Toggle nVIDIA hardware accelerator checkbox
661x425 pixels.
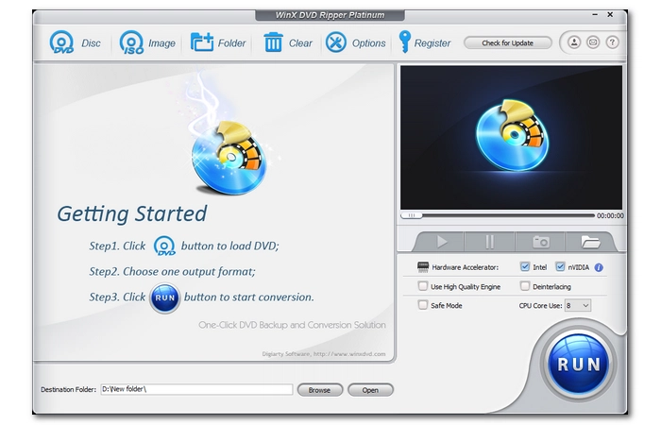[560, 266]
